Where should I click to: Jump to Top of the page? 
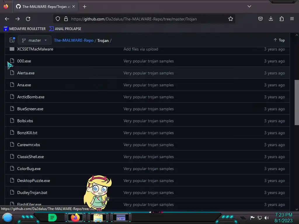(x=279, y=40)
